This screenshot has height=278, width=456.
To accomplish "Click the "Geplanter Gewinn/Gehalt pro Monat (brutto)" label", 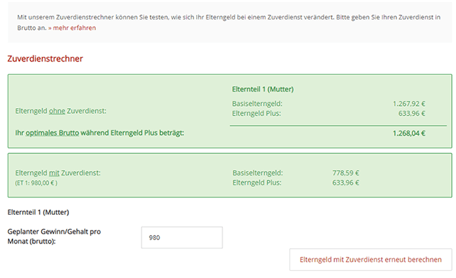I will (53, 236).
